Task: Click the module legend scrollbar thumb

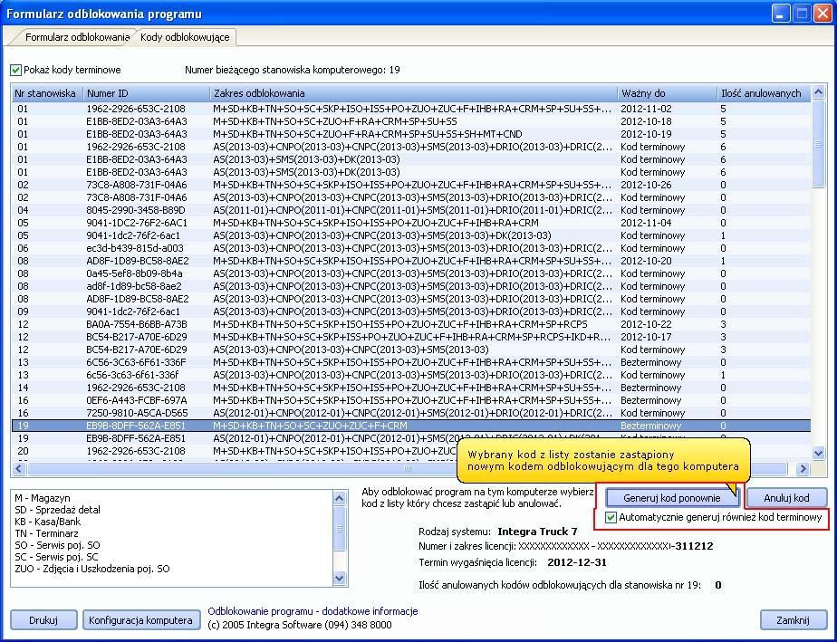Action: (x=340, y=528)
